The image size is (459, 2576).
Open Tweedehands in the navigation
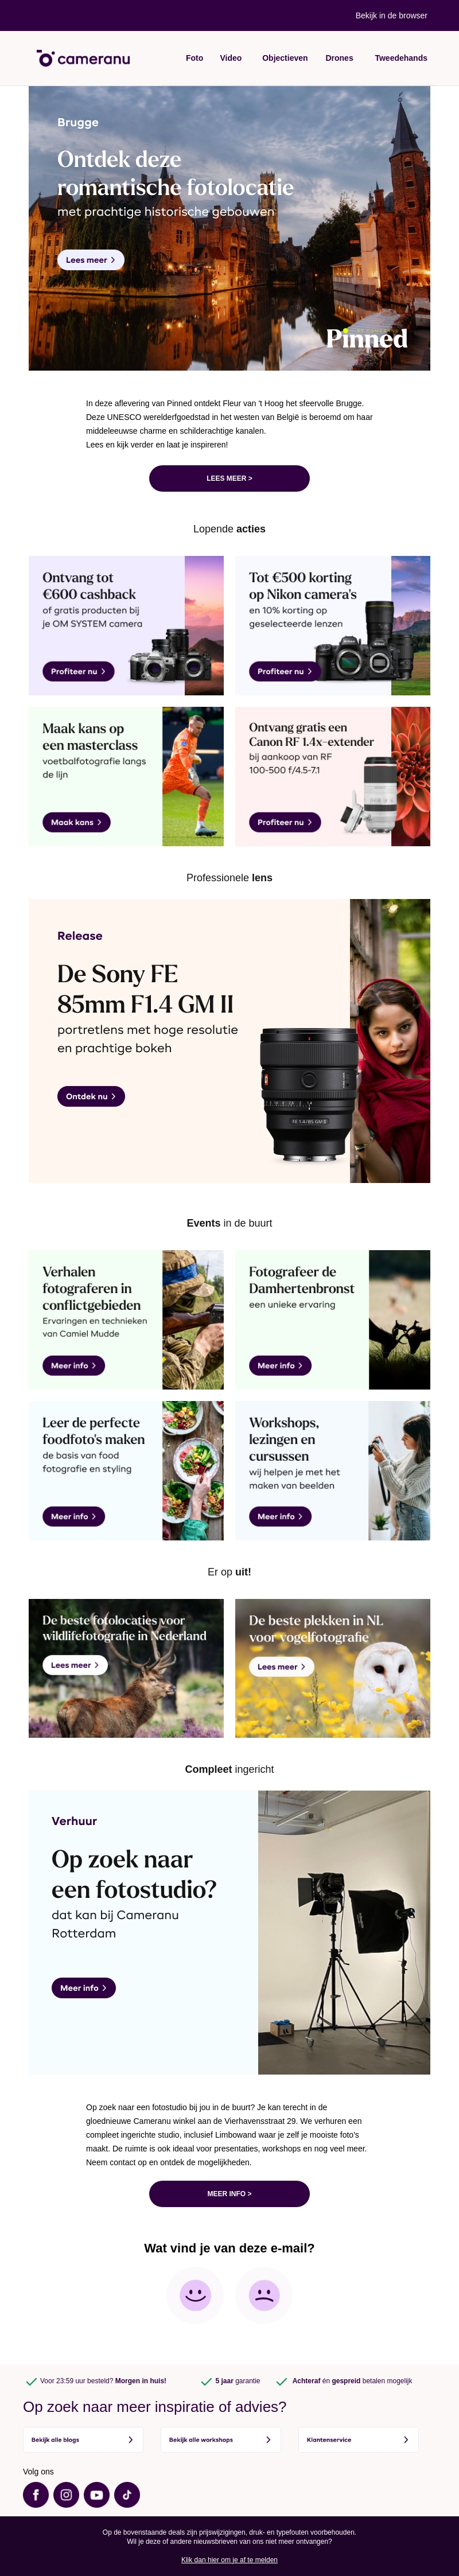(x=401, y=58)
